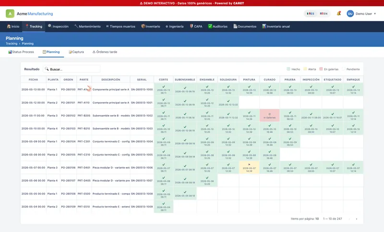Select the Planning tab

[x=51, y=52]
